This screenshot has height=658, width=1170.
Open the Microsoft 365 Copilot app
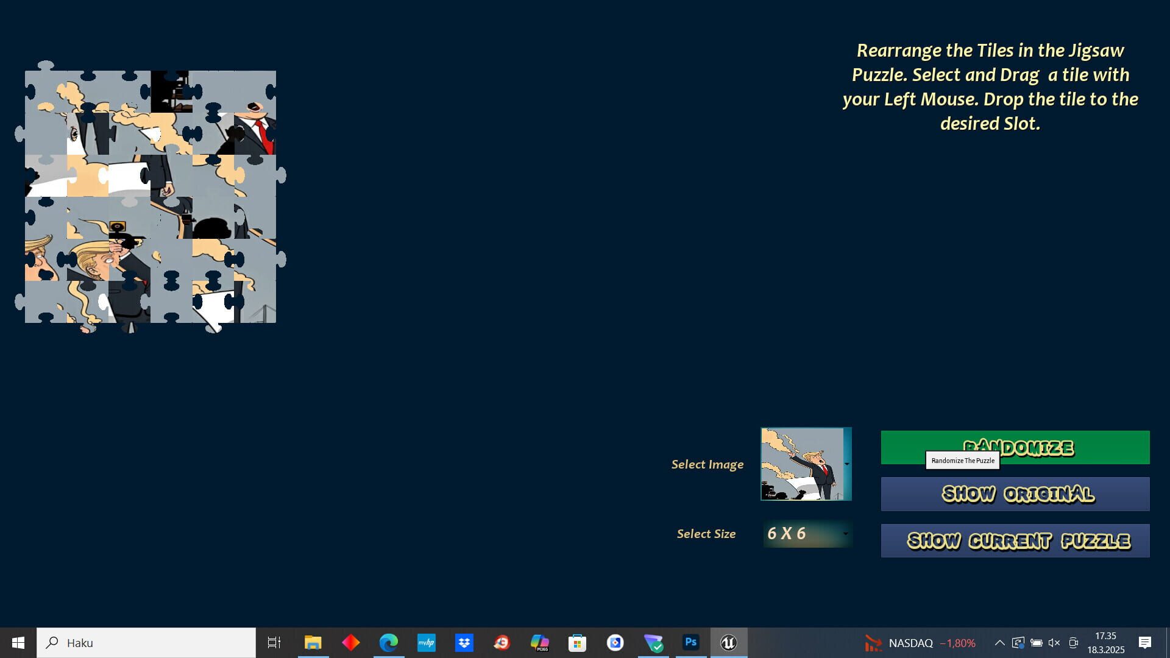point(540,642)
